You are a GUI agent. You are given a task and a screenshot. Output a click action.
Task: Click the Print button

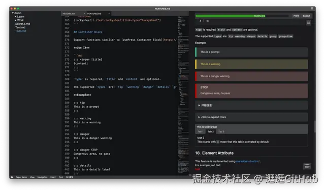(296, 16)
